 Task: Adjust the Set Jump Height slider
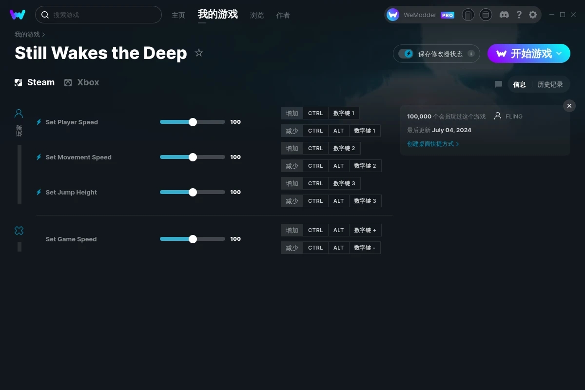pos(193,192)
